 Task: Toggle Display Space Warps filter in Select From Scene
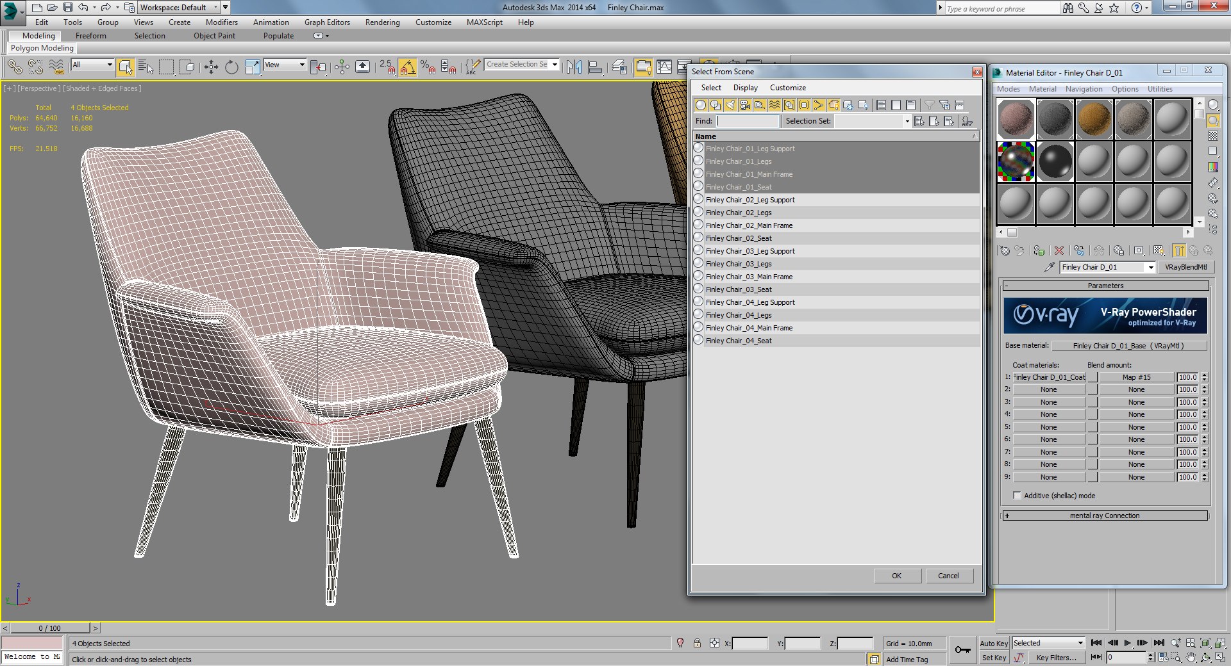click(x=775, y=105)
